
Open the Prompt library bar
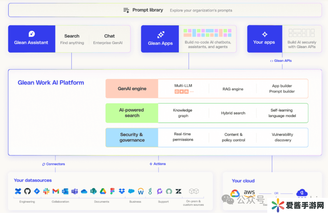tap(165, 10)
